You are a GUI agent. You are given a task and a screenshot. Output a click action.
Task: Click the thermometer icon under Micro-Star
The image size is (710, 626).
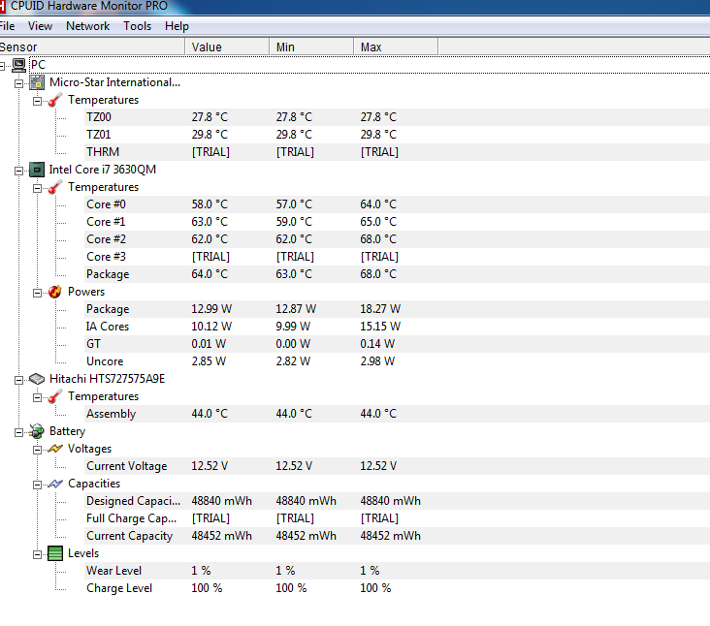click(54, 100)
